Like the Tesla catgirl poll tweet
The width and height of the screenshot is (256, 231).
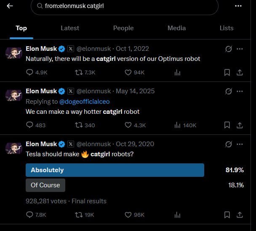point(128,215)
